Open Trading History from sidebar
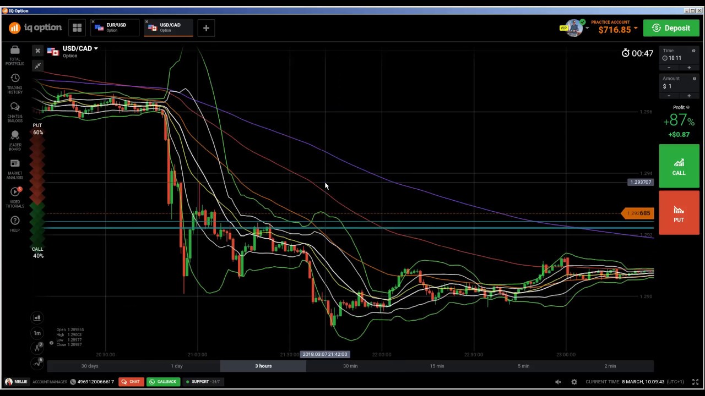 (x=15, y=83)
